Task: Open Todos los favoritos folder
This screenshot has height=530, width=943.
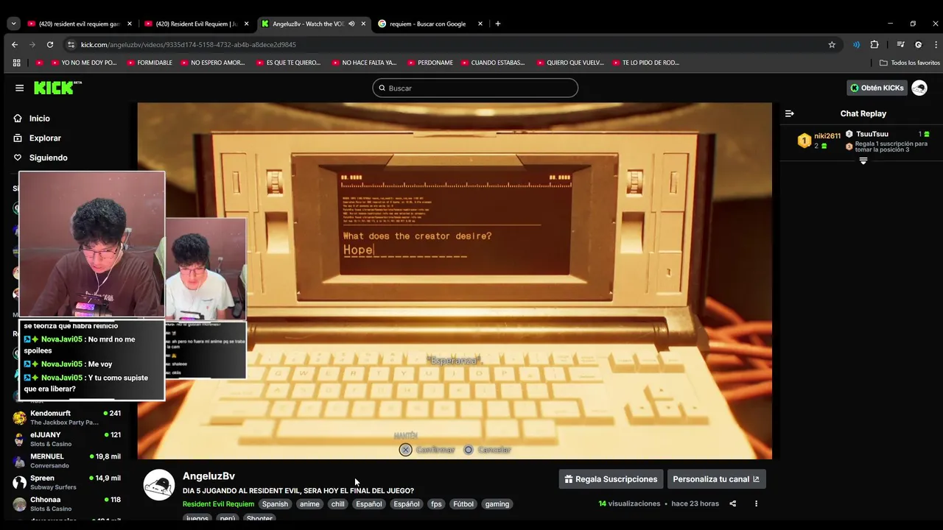Action: 910,63
